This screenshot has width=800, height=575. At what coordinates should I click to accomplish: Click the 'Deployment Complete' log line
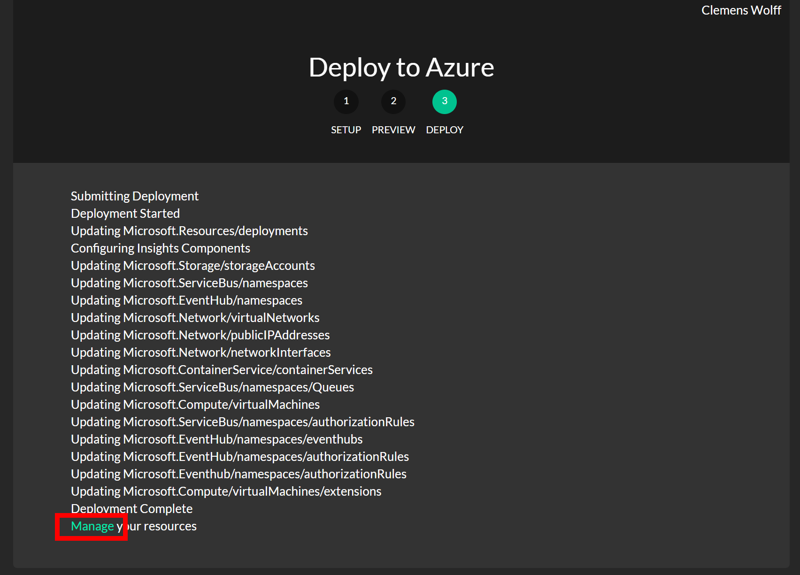[x=132, y=509]
